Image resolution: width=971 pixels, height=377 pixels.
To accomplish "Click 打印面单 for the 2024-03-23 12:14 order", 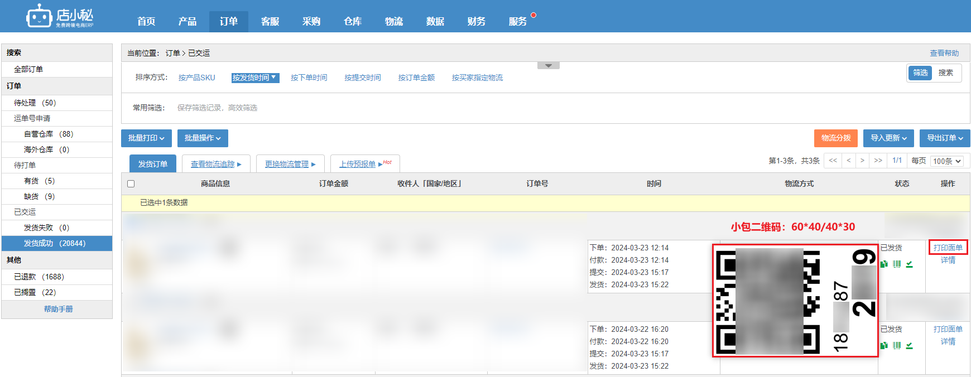I will (x=948, y=248).
